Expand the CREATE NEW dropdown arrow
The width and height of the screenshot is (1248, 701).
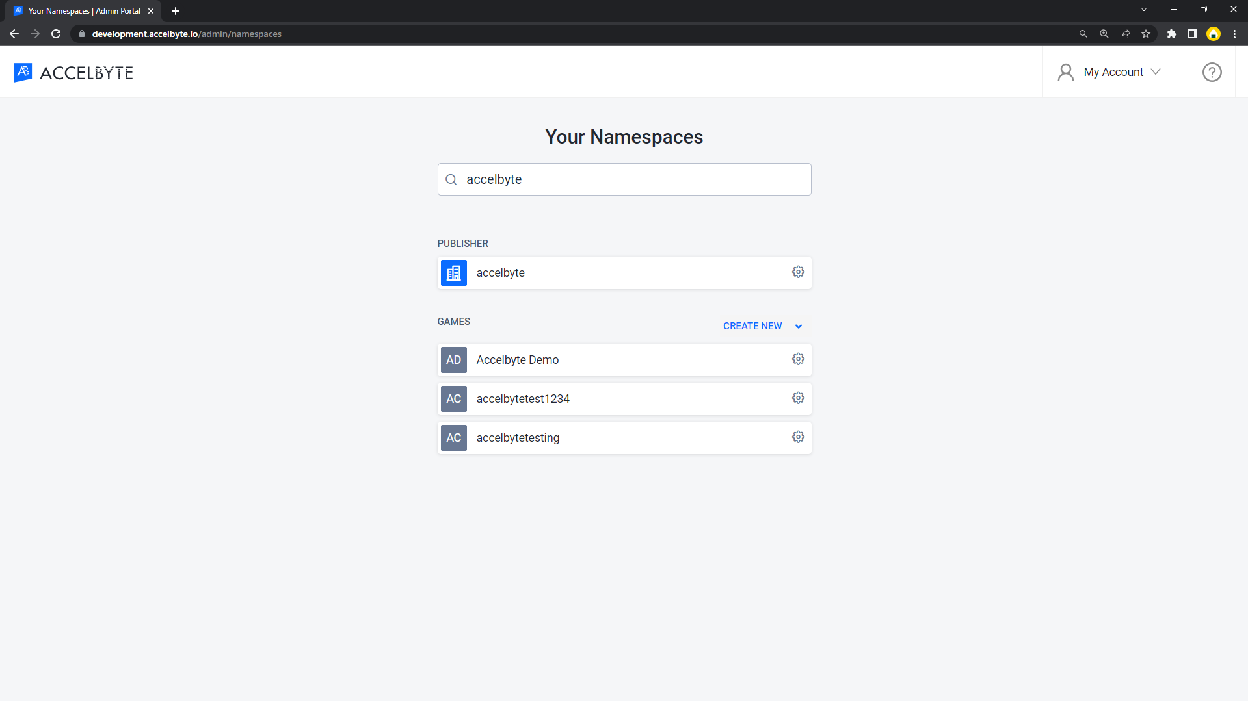pos(799,326)
